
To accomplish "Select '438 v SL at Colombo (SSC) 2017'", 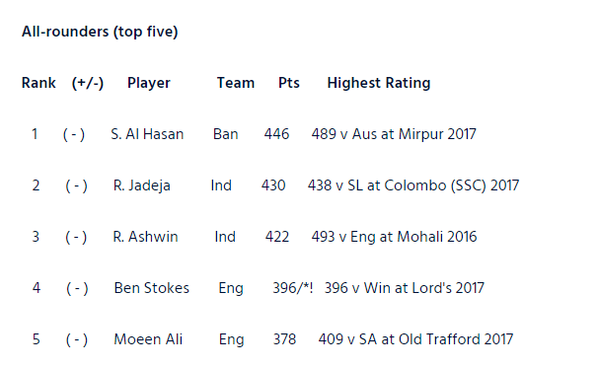I will (x=413, y=185).
